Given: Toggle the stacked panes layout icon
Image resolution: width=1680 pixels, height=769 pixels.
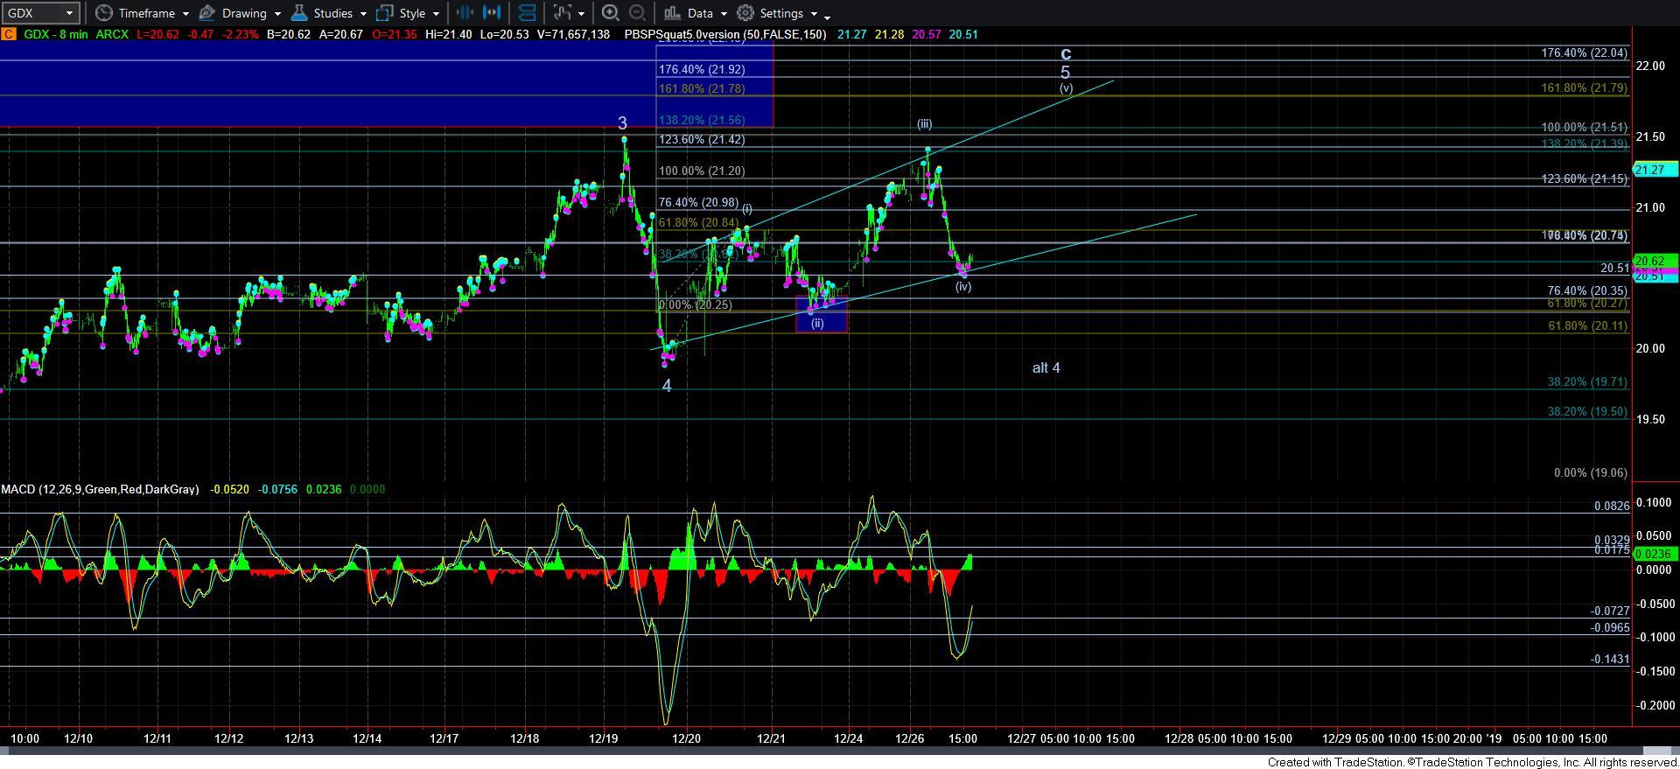Looking at the screenshot, I should click(527, 13).
